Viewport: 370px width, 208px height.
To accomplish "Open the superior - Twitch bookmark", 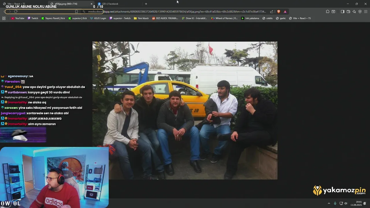I will click(x=120, y=18).
